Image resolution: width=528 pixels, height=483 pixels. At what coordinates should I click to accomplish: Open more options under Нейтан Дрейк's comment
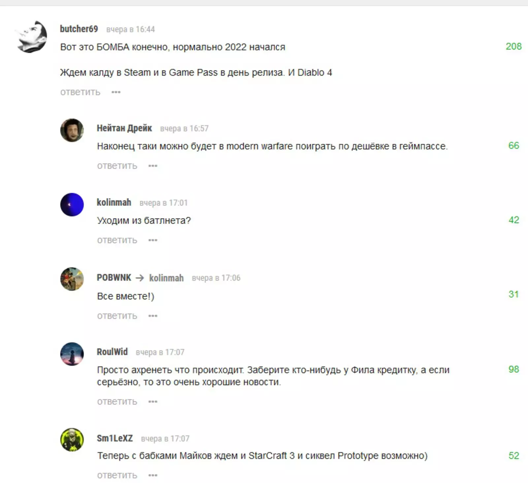coord(153,166)
